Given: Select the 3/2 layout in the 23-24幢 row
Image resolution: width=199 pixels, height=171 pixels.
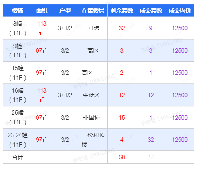Looking at the screenshot, I should tap(65, 139).
